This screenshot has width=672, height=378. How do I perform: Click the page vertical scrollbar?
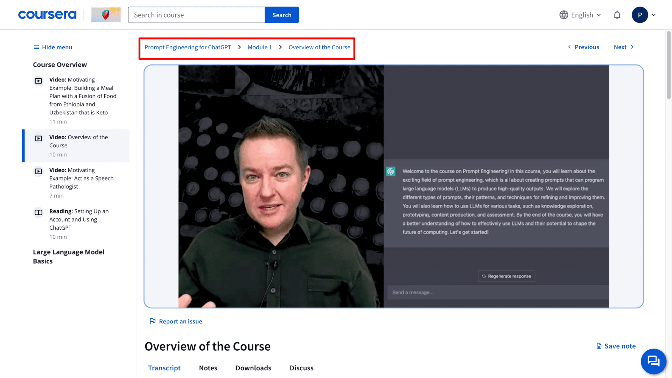(x=668, y=65)
